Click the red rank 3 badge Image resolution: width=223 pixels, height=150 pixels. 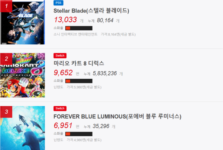[x=6, y=112]
